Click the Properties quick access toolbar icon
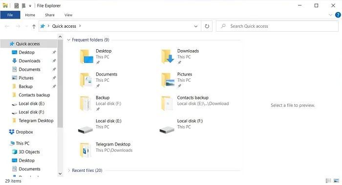The image size is (342, 185). (x=16, y=6)
